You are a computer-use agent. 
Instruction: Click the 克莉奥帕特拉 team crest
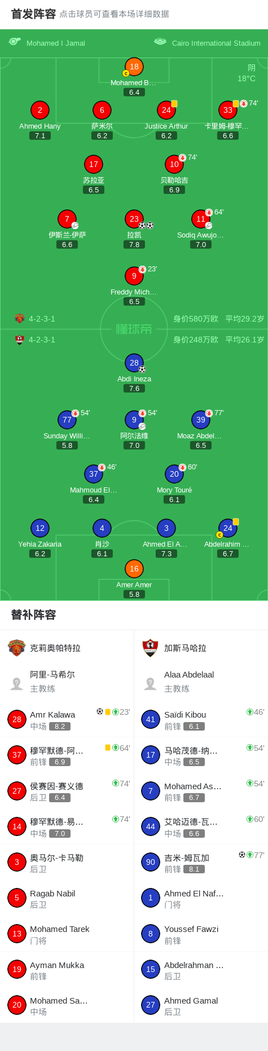pos(17,648)
